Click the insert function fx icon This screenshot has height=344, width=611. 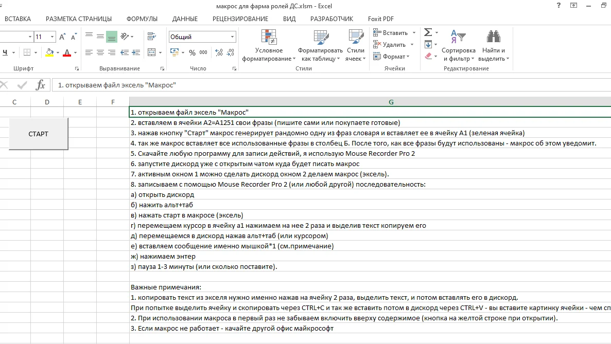pos(41,85)
